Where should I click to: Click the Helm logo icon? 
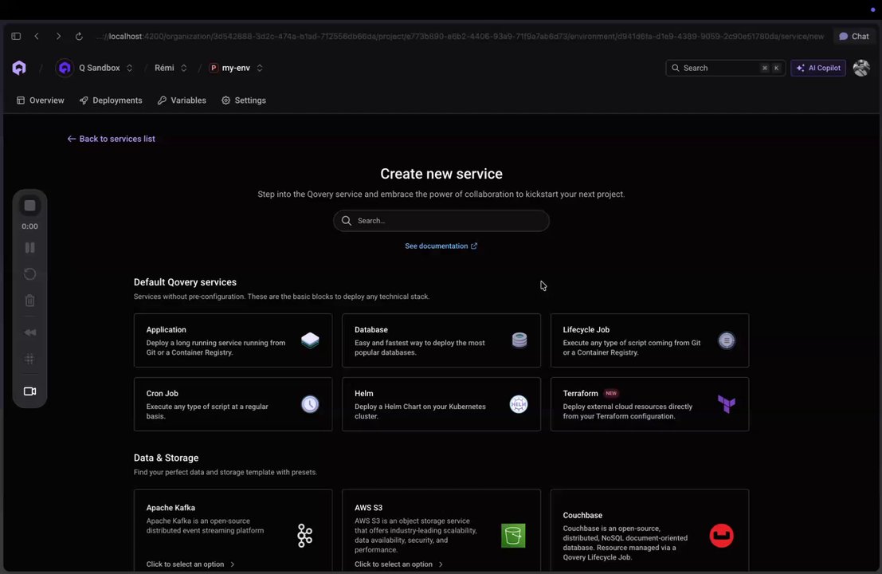519,404
